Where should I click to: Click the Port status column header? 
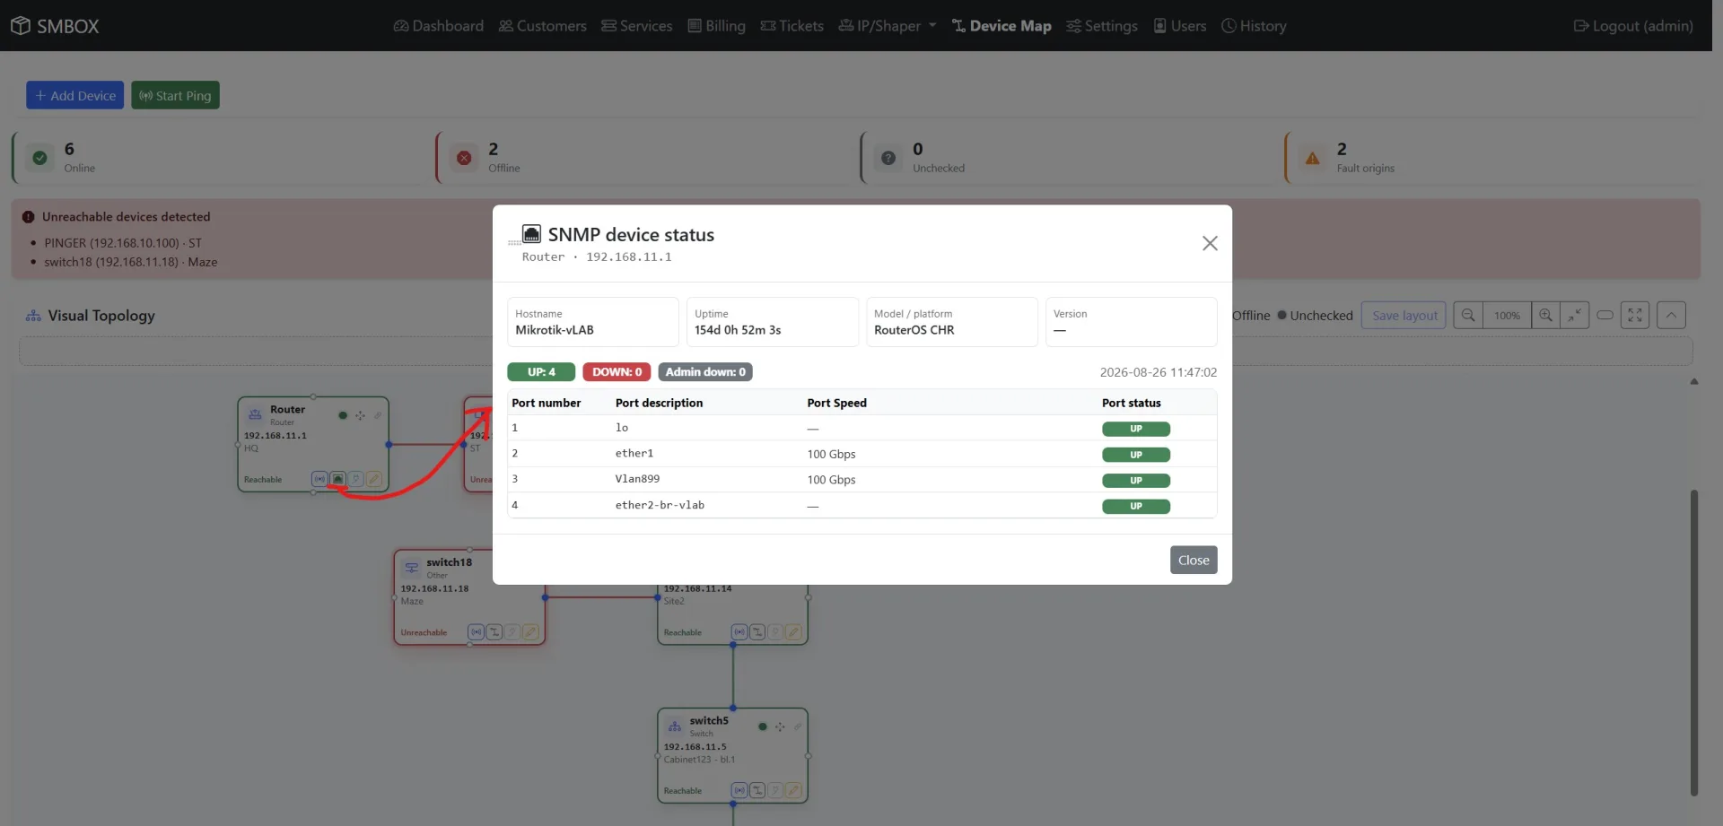[x=1132, y=403]
